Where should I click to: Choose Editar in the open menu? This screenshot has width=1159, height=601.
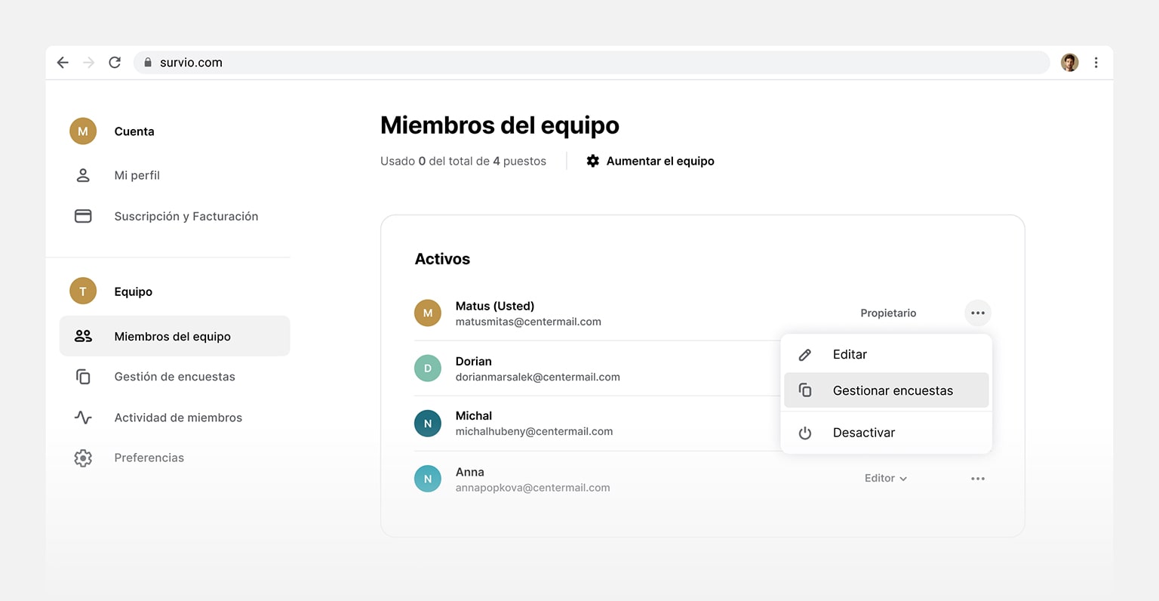pyautogui.click(x=850, y=353)
